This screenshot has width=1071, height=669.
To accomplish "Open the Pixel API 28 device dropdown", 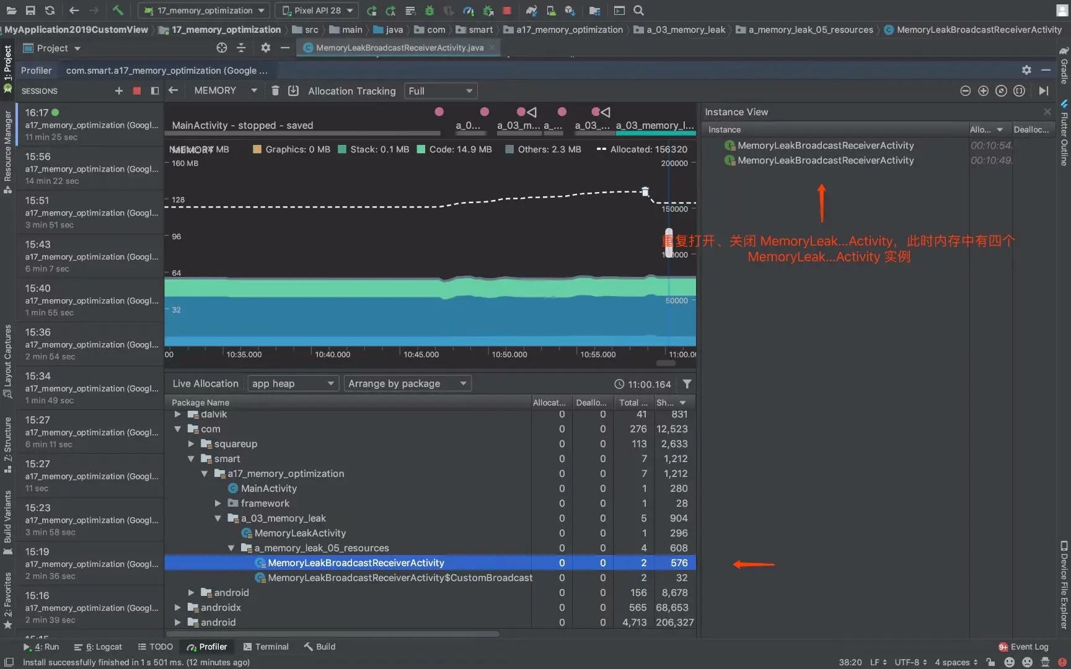I will 317,11.
